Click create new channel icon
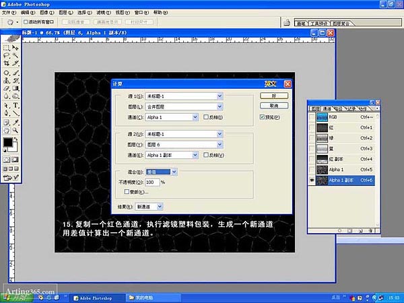This screenshot has width=404, height=303. (x=360, y=230)
